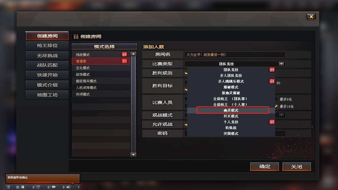
Task: Click the 房间名 text field
Action: (235, 55)
